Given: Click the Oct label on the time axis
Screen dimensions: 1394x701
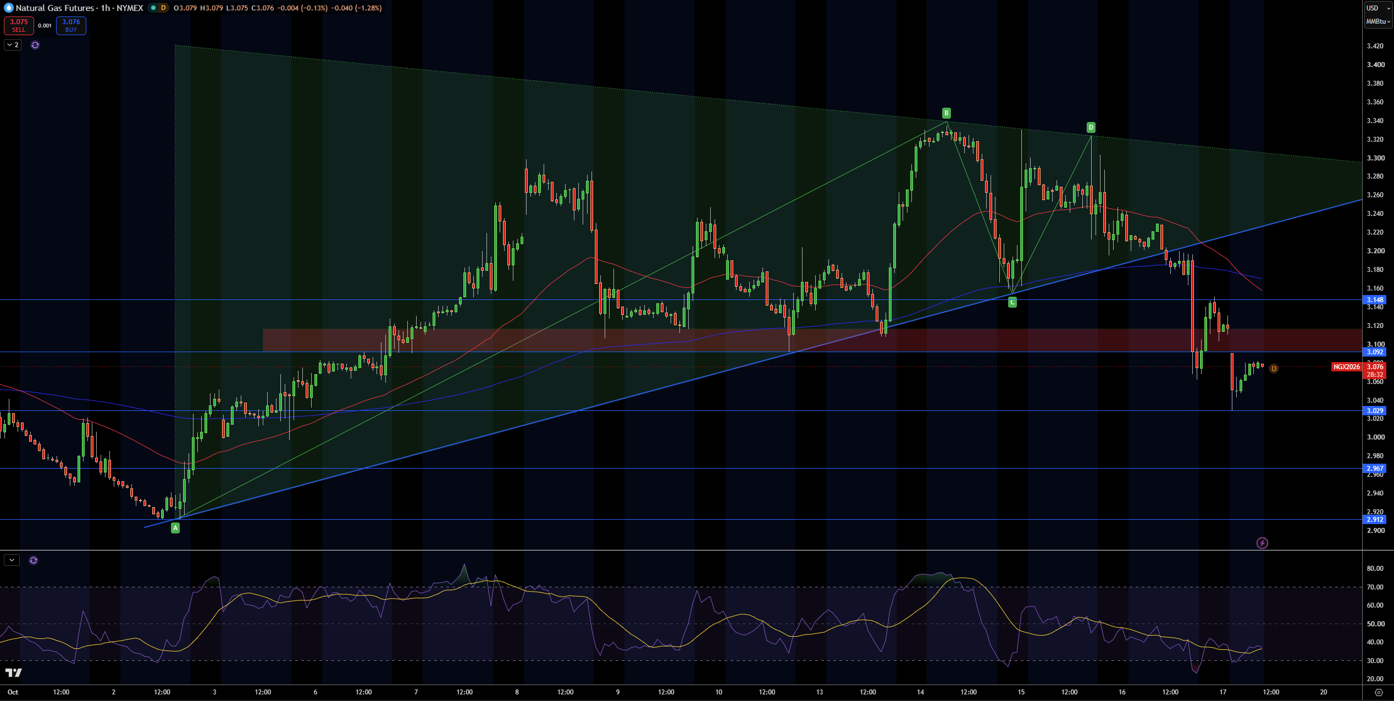Looking at the screenshot, I should coord(13,692).
